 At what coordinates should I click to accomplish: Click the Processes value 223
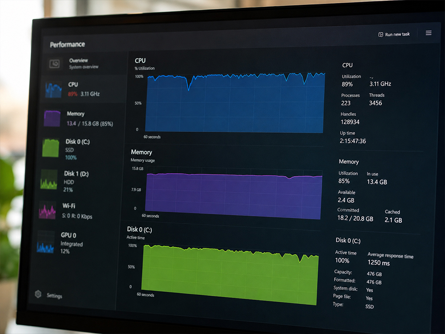[x=346, y=103]
